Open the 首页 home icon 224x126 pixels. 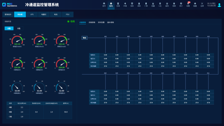click(104, 4)
